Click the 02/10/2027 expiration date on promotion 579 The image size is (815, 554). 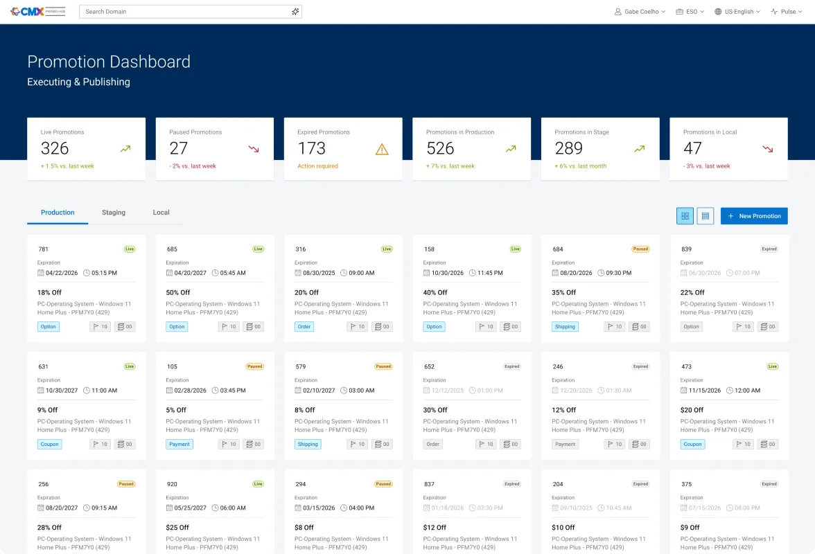click(319, 391)
